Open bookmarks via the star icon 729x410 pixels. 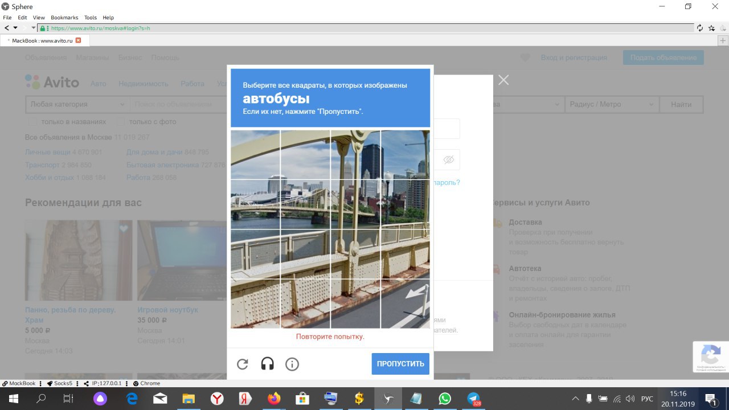pos(712,28)
